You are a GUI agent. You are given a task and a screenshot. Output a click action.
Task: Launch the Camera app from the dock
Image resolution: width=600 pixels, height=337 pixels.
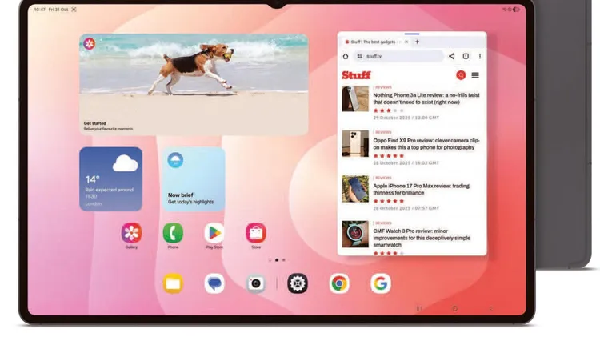pyautogui.click(x=256, y=283)
